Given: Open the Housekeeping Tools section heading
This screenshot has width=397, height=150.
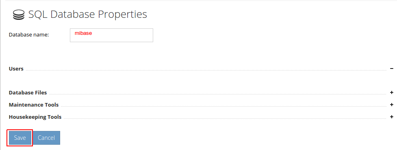Looking at the screenshot, I should pos(35,117).
